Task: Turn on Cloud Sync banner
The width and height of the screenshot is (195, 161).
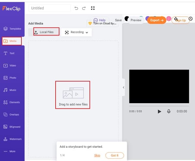Action: pyautogui.click(x=102, y=23)
